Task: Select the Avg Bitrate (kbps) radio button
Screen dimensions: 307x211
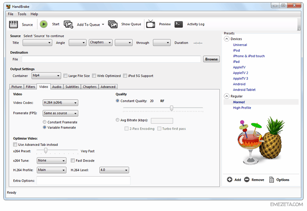Action: pos(117,120)
